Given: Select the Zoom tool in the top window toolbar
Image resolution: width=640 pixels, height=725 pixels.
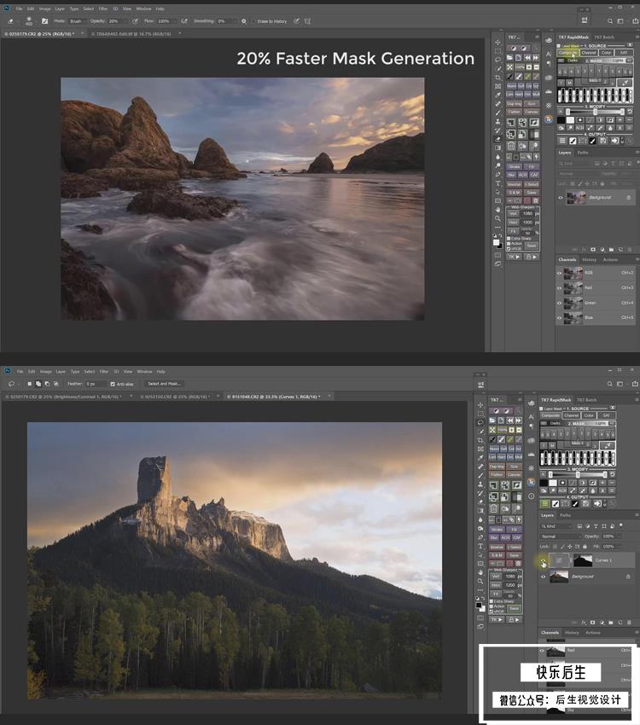Looking at the screenshot, I should (497, 218).
